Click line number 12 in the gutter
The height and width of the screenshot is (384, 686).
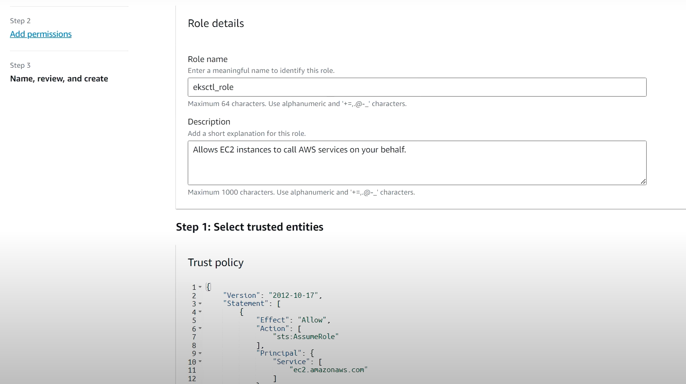click(192, 378)
